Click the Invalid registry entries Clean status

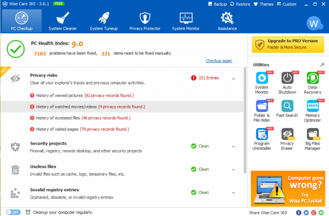pos(204,192)
